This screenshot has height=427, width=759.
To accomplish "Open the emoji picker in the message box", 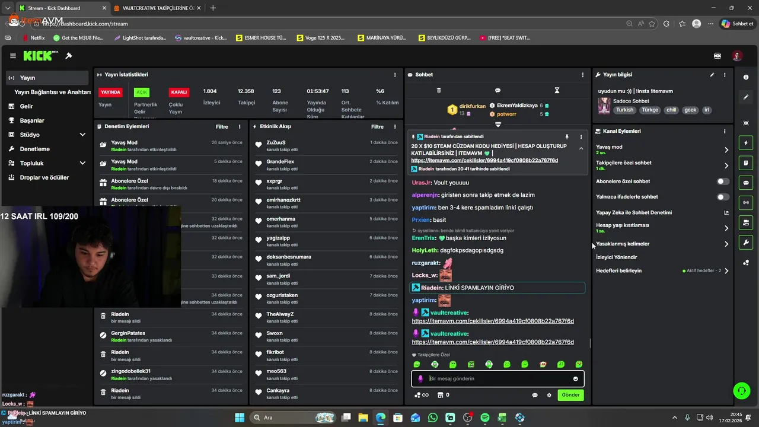I will coord(575,378).
